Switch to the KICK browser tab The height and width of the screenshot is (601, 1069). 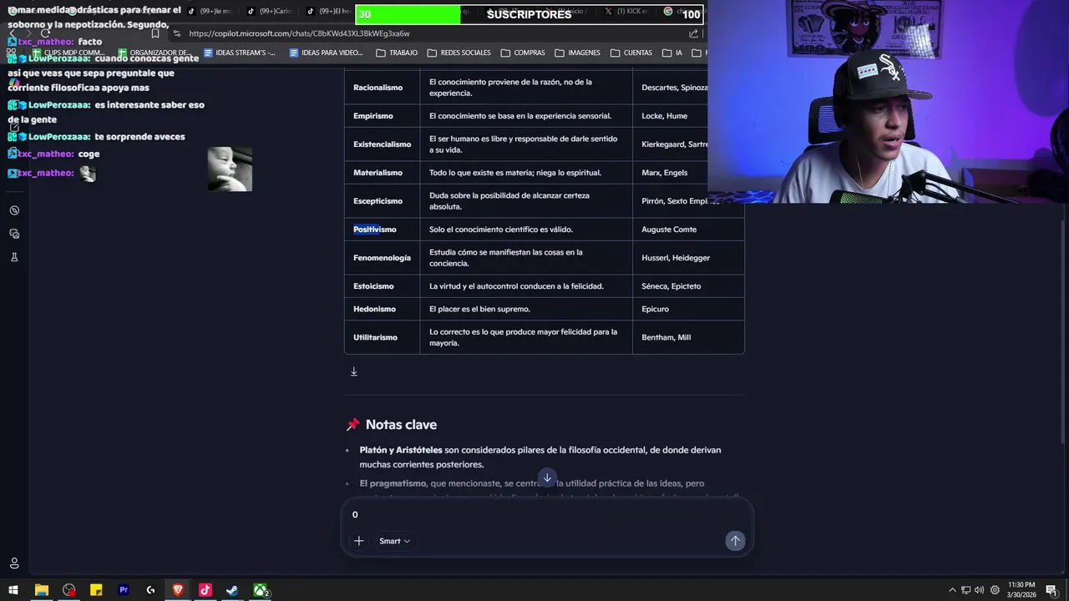pos(626,12)
